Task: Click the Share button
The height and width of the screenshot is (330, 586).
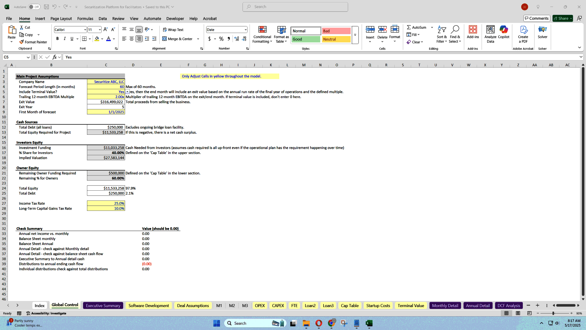Action: point(563,18)
